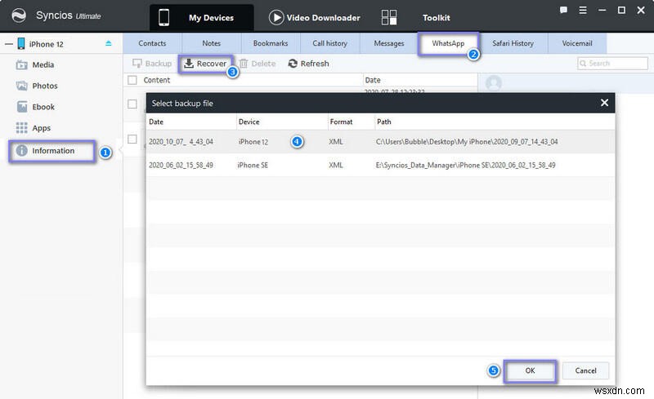Toggle the second message row checkbox

(x=132, y=139)
